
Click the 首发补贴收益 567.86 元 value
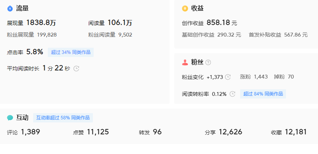(x=296, y=35)
